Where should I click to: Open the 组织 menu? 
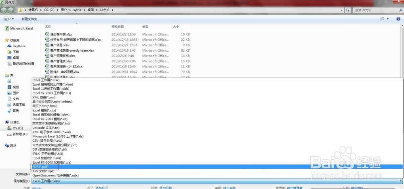(9, 19)
